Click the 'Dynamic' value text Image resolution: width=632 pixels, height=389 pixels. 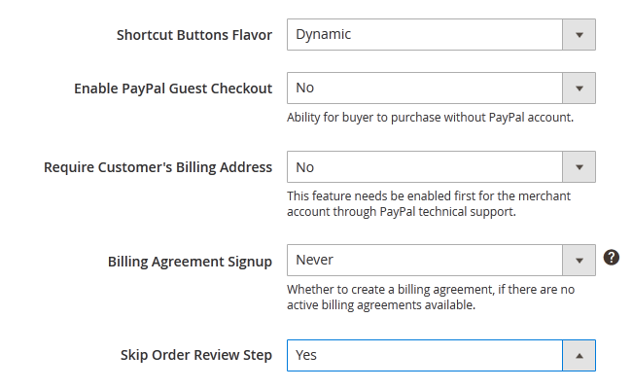click(324, 35)
